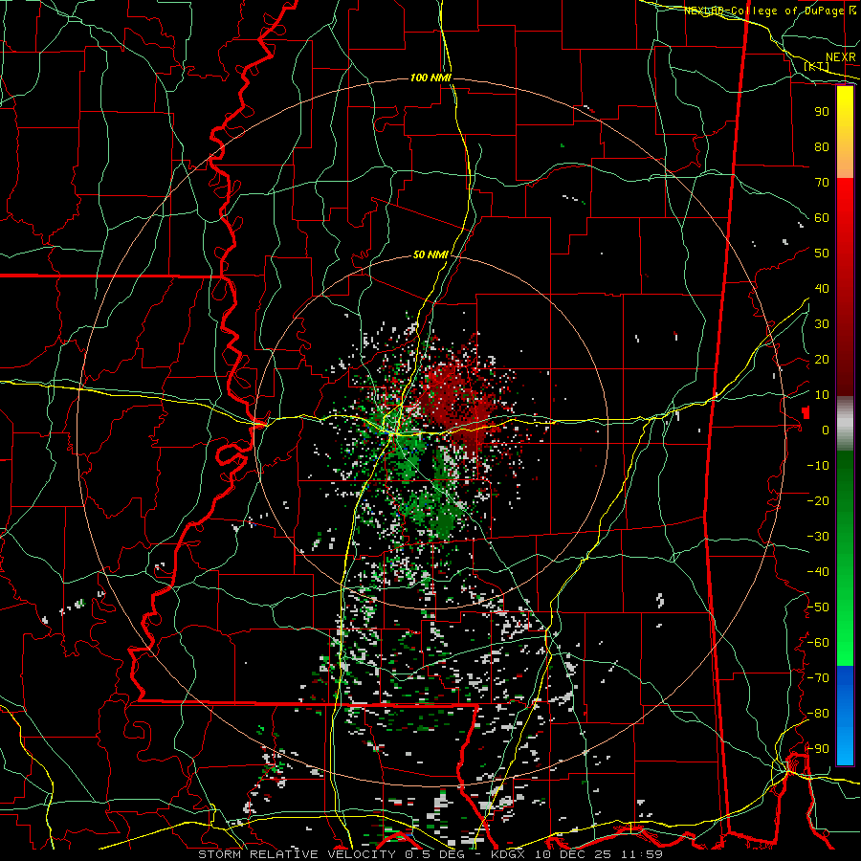Viewport: 861px width, 861px height.
Task: Click the blue -70 to -90 color bar segment
Action: [845, 715]
